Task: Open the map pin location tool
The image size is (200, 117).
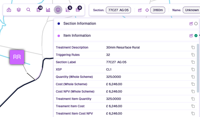Action: (9, 10)
